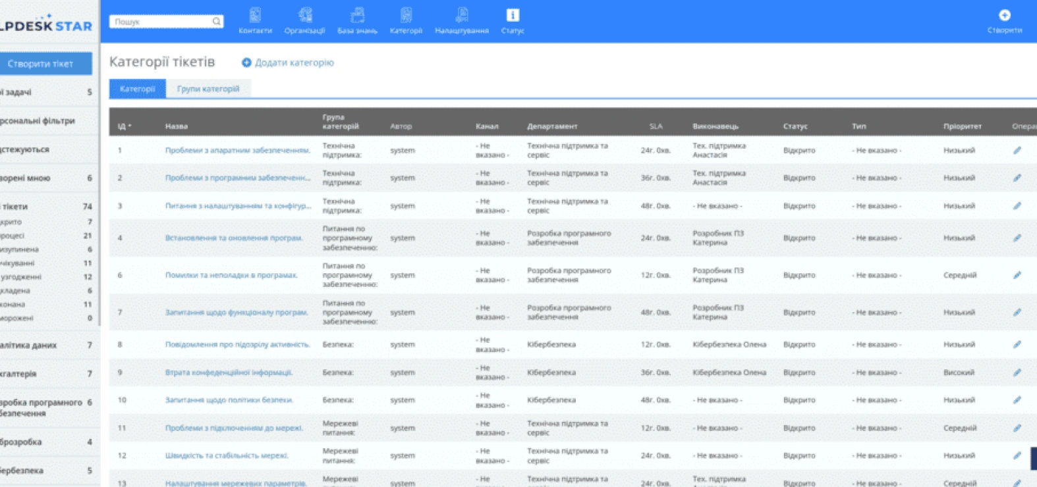Viewport: 1037px width, 487px height.
Task: Click the Створити plus icon
Action: [1005, 15]
